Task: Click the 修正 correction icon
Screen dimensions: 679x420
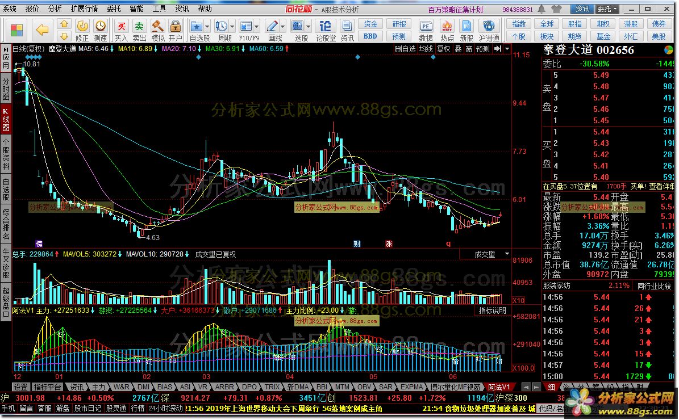Action: [x=82, y=26]
